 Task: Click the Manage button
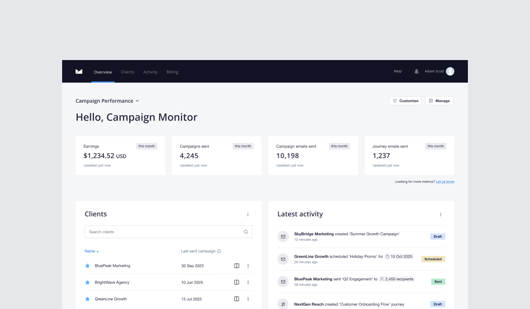pos(439,101)
